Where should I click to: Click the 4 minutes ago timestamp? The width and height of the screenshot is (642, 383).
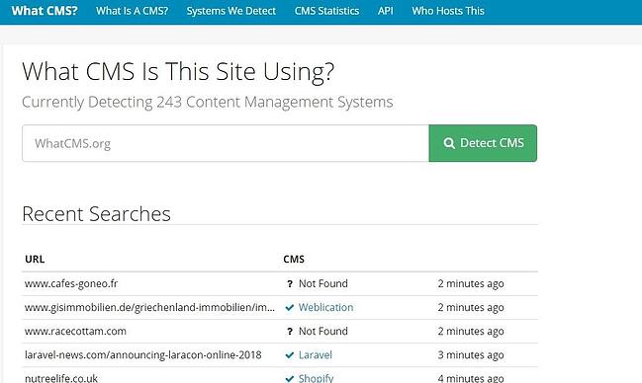coord(471,378)
